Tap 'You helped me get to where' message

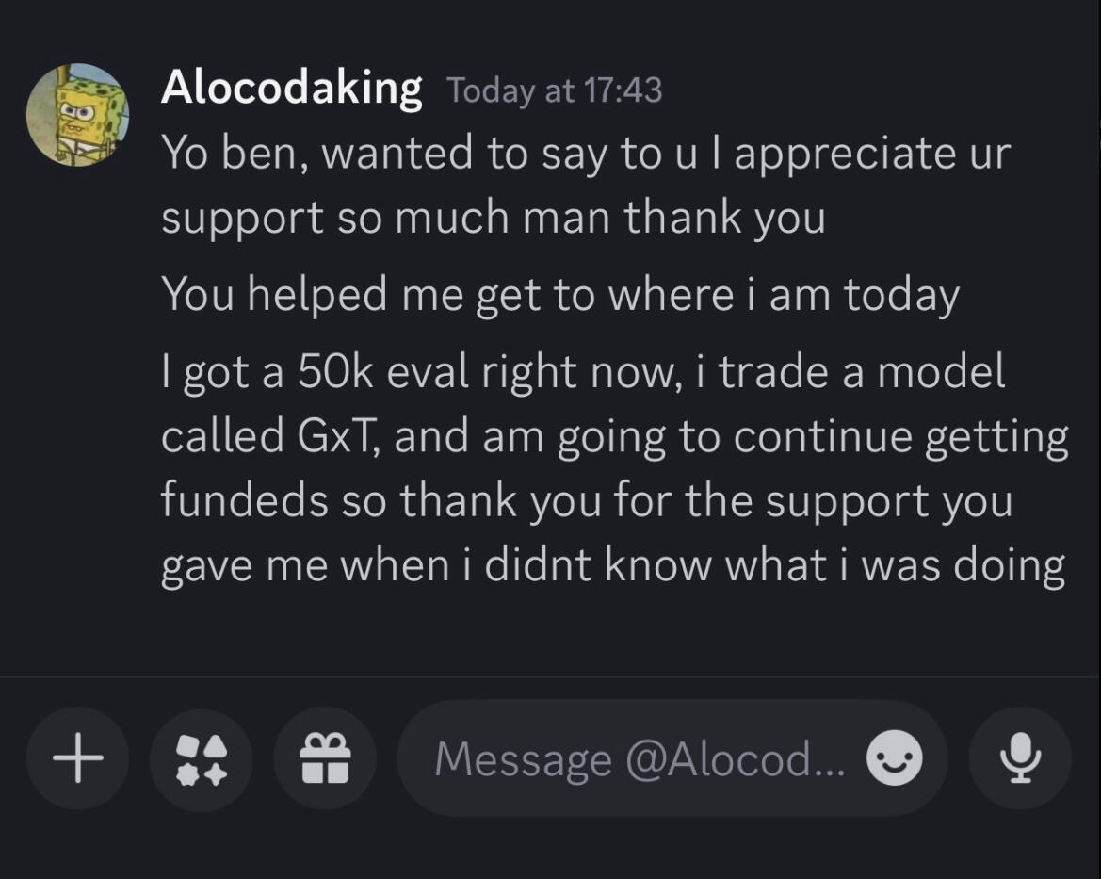point(559,296)
